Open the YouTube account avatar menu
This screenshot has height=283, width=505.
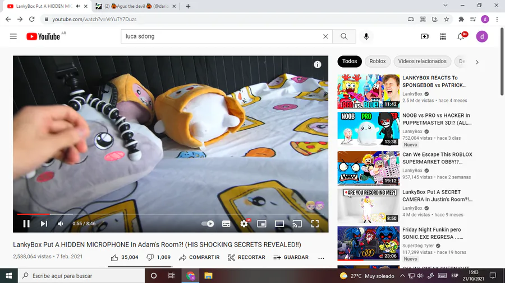[x=482, y=36]
